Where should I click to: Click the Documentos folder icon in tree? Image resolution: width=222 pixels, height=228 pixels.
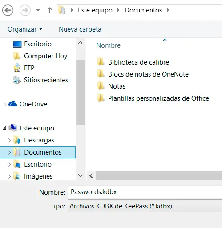click(17, 152)
